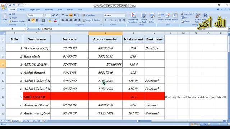Apply Fill Color bucket
Viewport: 230px width, 129px height.
50,20
